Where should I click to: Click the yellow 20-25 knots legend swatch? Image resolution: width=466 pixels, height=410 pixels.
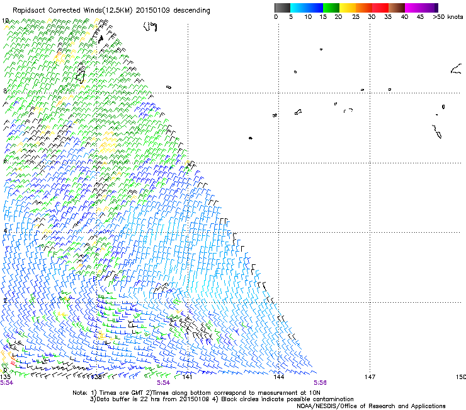pyautogui.click(x=348, y=8)
